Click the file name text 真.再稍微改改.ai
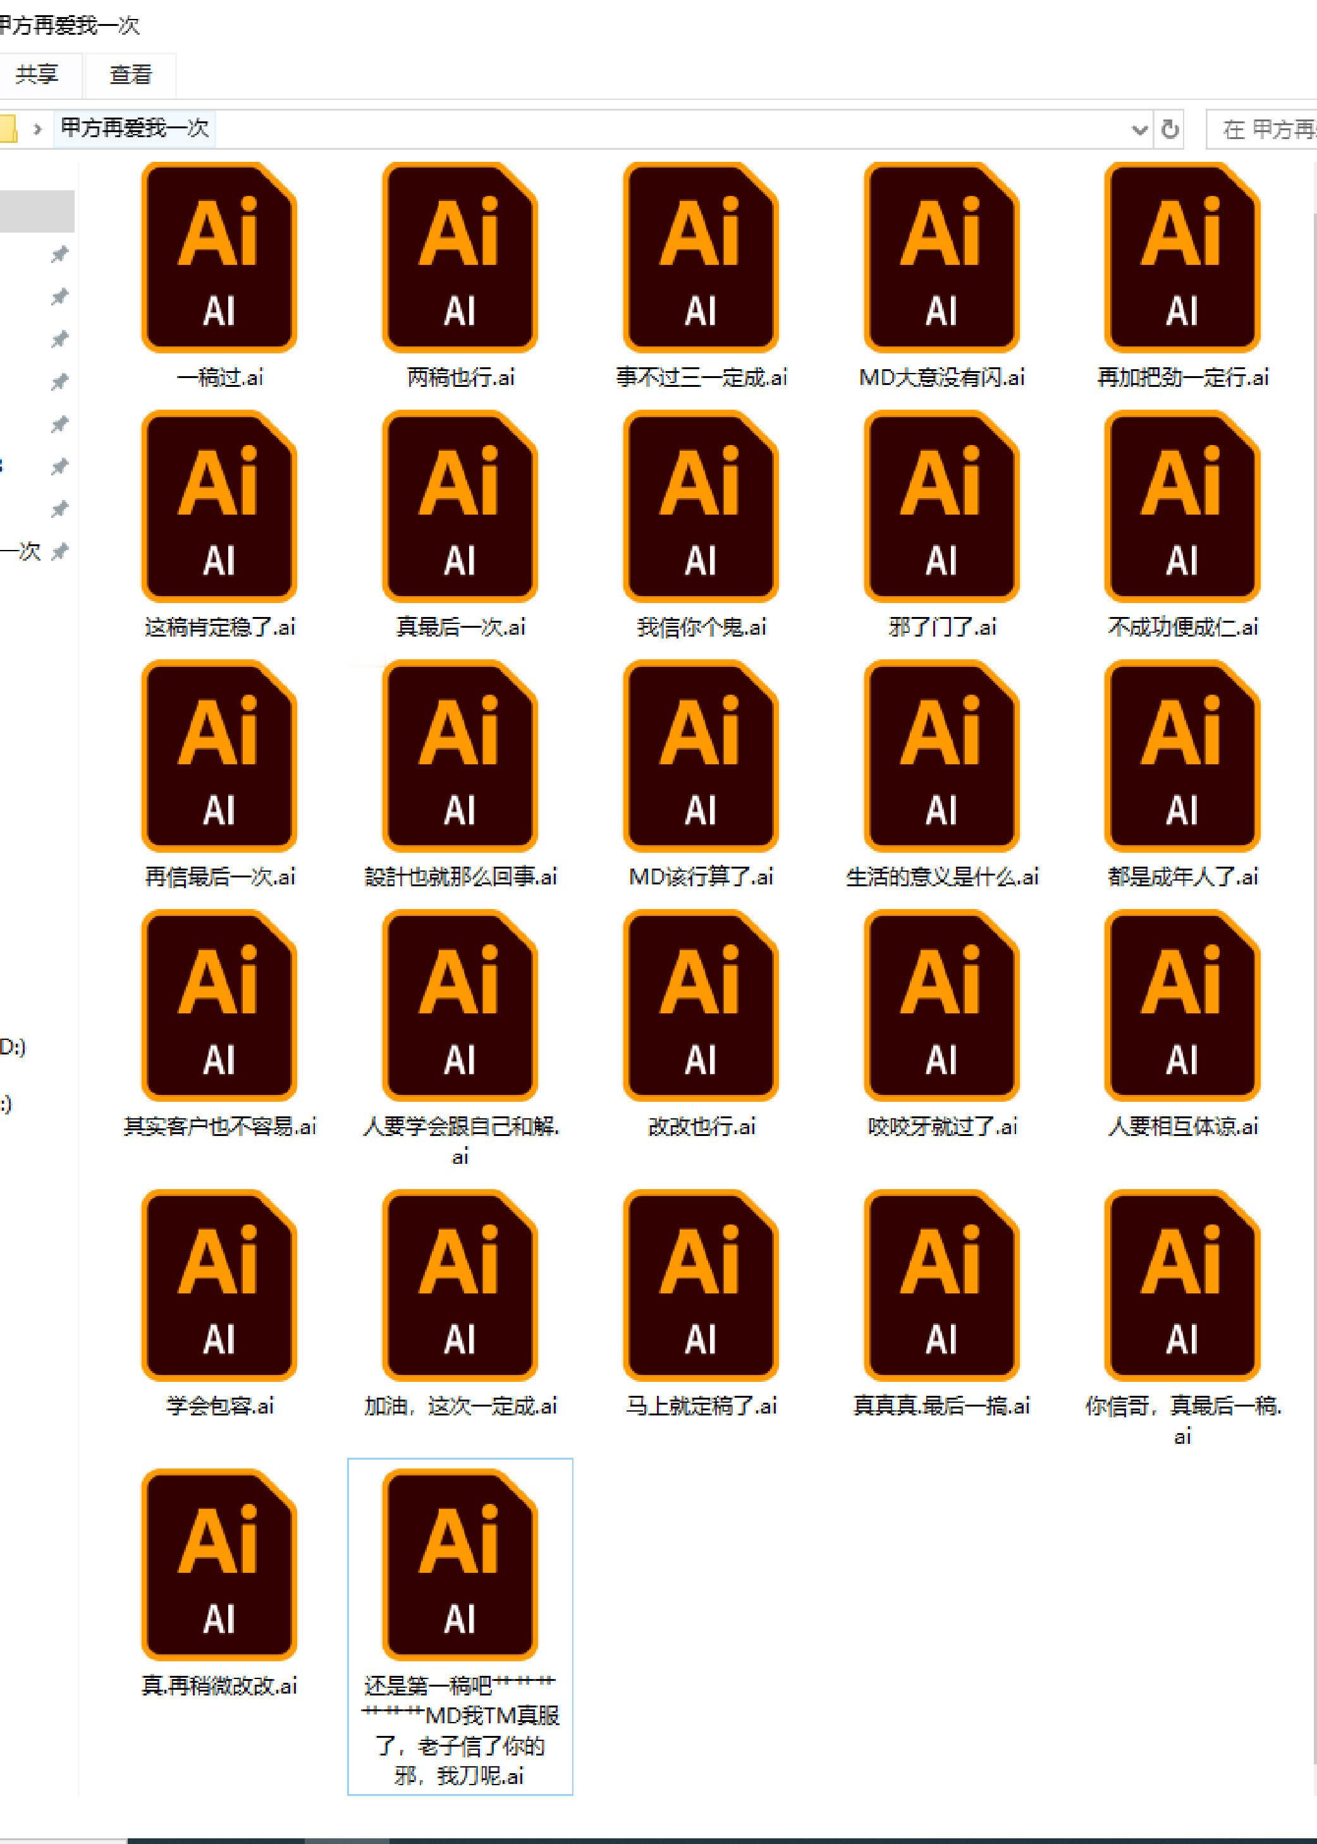The image size is (1317, 1844). coord(219,1686)
